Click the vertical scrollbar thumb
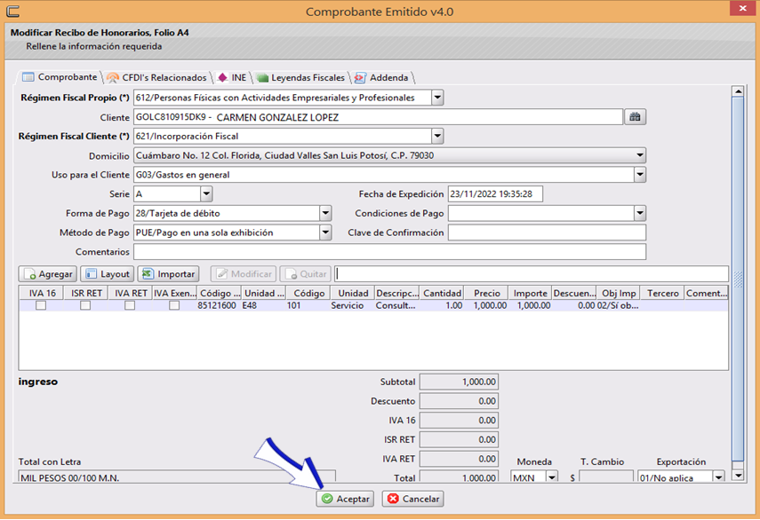Screen dimensions: 760x520 pos(738,279)
